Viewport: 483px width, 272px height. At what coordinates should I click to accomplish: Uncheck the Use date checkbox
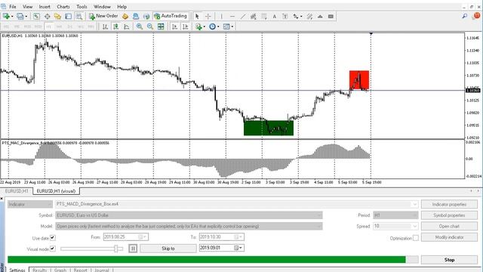tap(52, 237)
